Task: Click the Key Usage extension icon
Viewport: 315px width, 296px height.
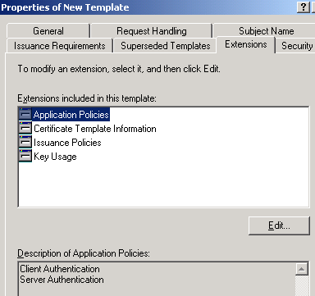Action: (x=25, y=156)
